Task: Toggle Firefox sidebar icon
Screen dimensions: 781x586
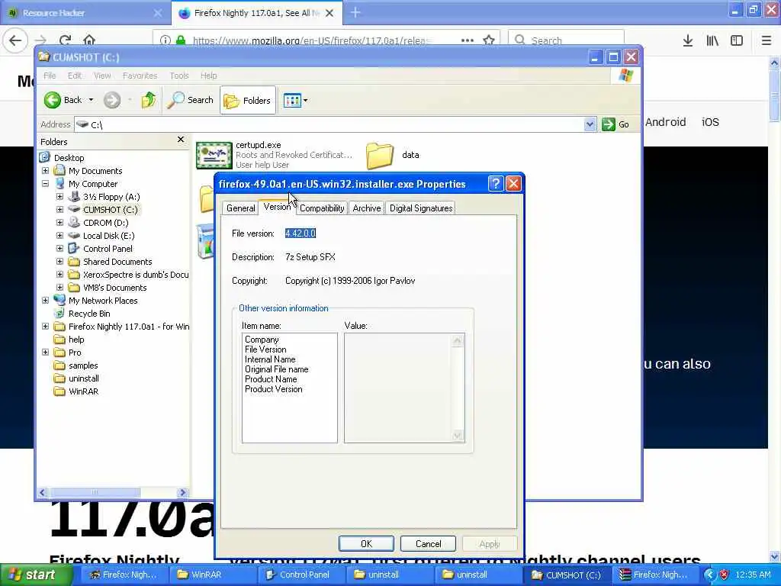Action: (737, 40)
